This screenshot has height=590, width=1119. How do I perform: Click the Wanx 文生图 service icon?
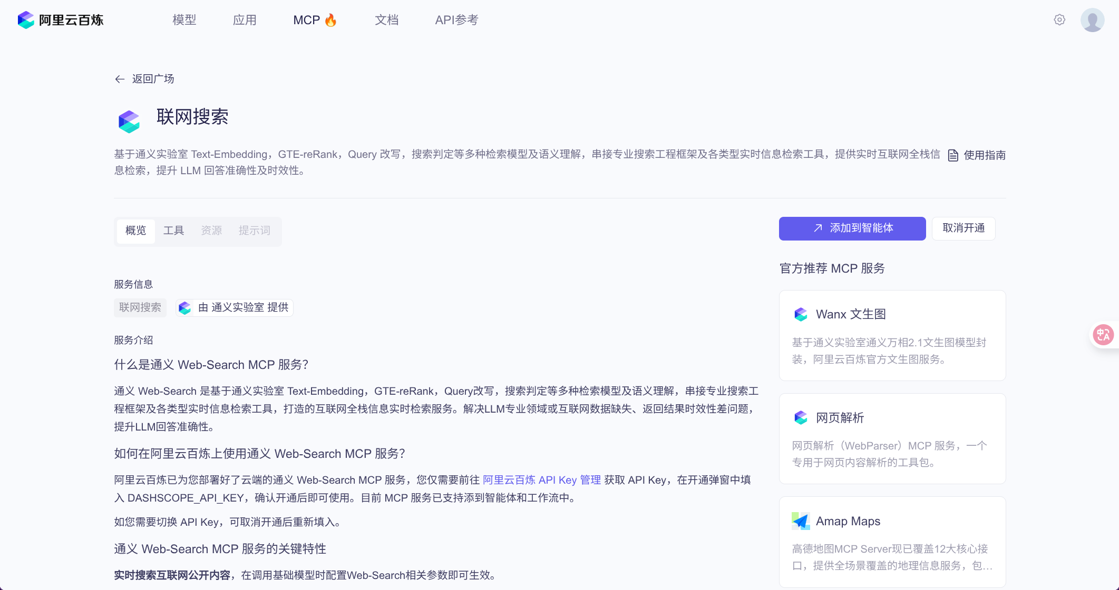pyautogui.click(x=801, y=314)
